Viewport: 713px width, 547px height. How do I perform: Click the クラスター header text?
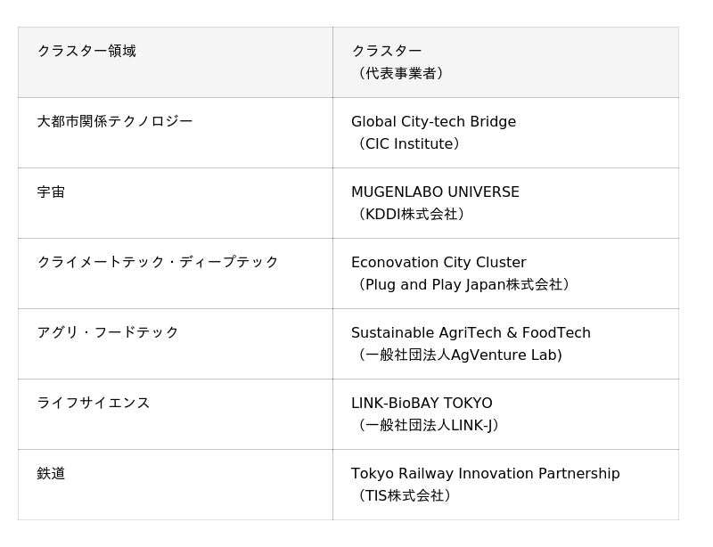(x=386, y=52)
